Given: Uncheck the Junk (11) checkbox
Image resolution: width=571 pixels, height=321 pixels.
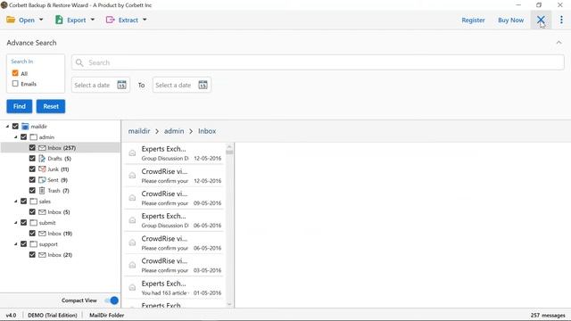Looking at the screenshot, I should pyautogui.click(x=32, y=169).
